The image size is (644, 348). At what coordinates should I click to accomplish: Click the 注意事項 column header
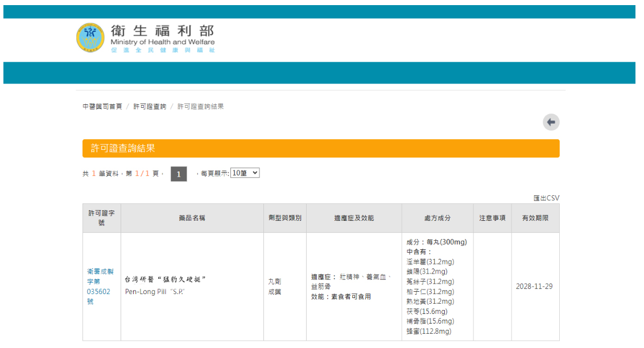pyautogui.click(x=492, y=217)
